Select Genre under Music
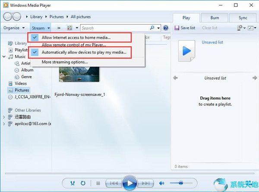The width and height of the screenshot is (259, 192). coord(26,77)
